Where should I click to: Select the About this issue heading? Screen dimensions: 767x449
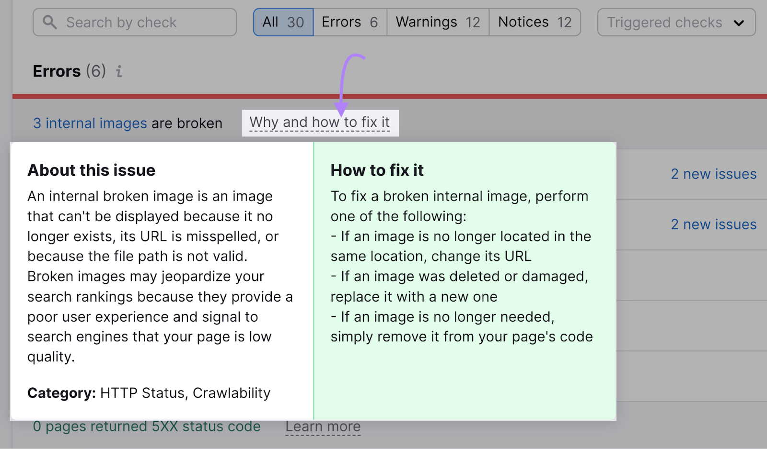pyautogui.click(x=92, y=170)
